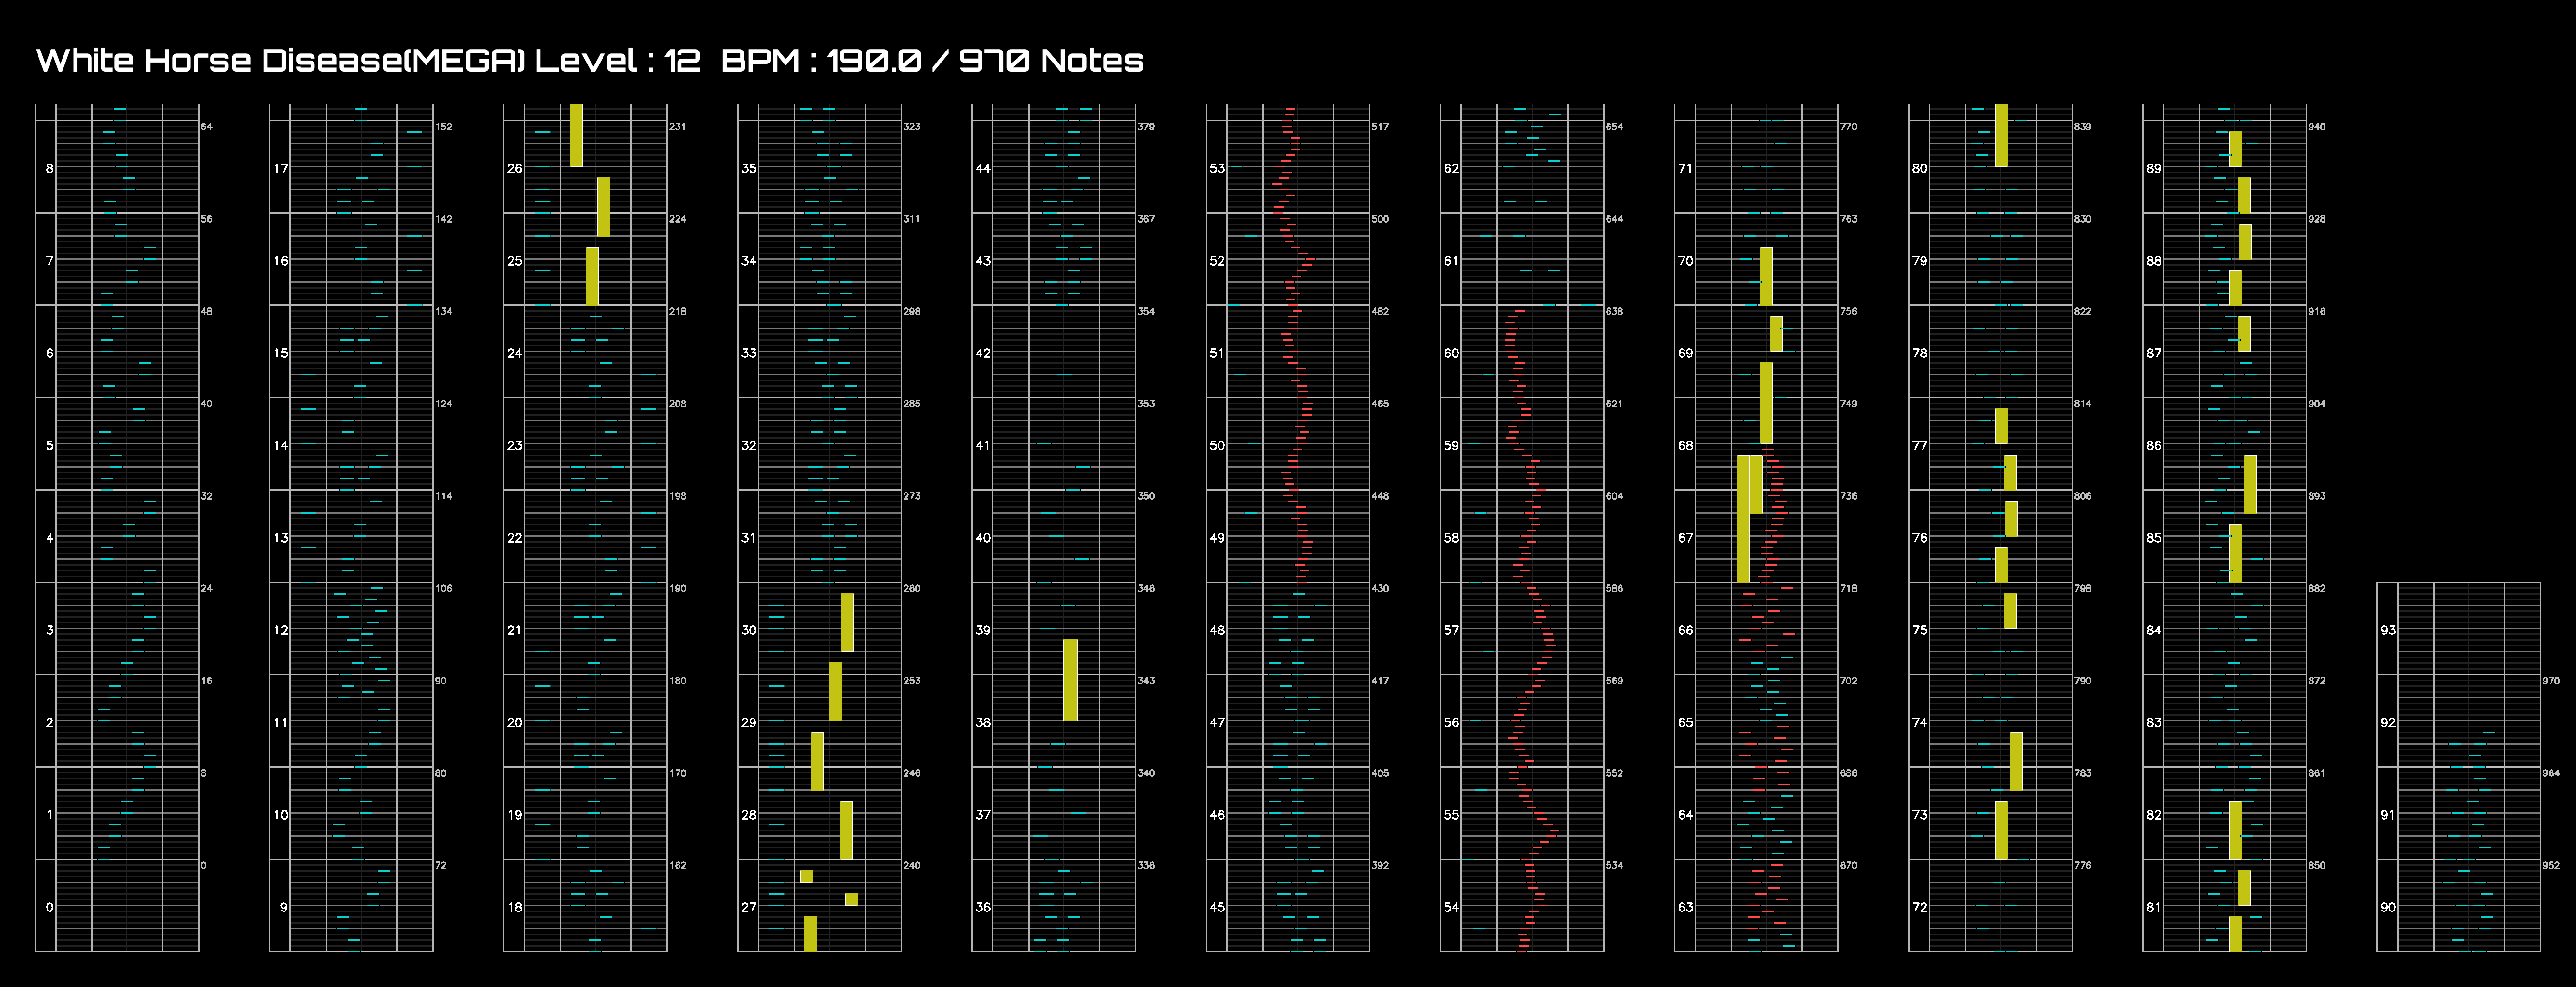Click the note count 198
Screen dimensions: 2576x987
[x=678, y=496]
